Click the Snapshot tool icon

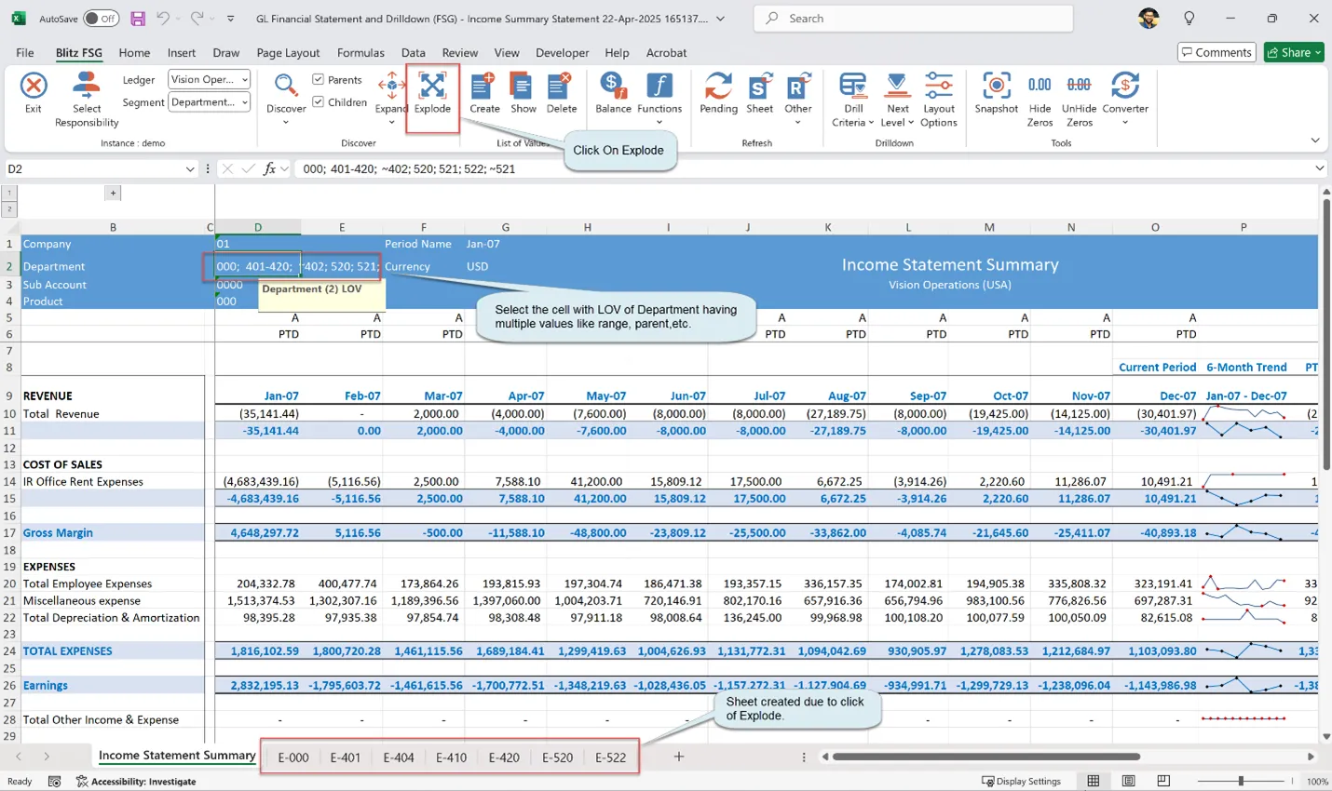coord(996,86)
